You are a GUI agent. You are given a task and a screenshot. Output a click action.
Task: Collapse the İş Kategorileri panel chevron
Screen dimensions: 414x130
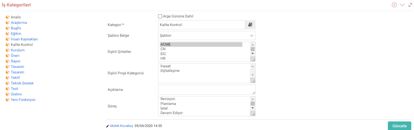(x=402, y=5)
